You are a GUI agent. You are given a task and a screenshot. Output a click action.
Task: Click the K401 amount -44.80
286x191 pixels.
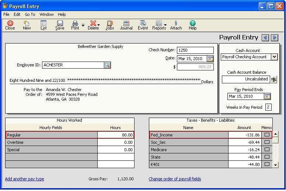pos(245,164)
